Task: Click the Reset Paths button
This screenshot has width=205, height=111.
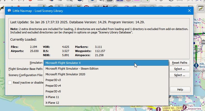Action: [180, 63]
